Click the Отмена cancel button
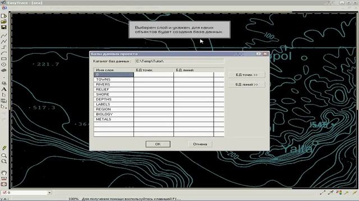 [x=200, y=144]
